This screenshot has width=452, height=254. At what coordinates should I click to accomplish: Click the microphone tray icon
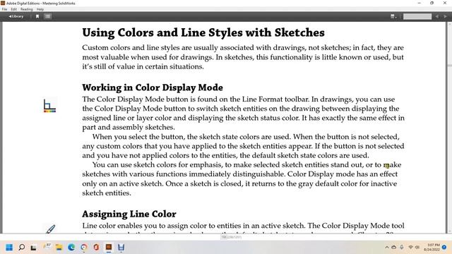[x=402, y=248]
